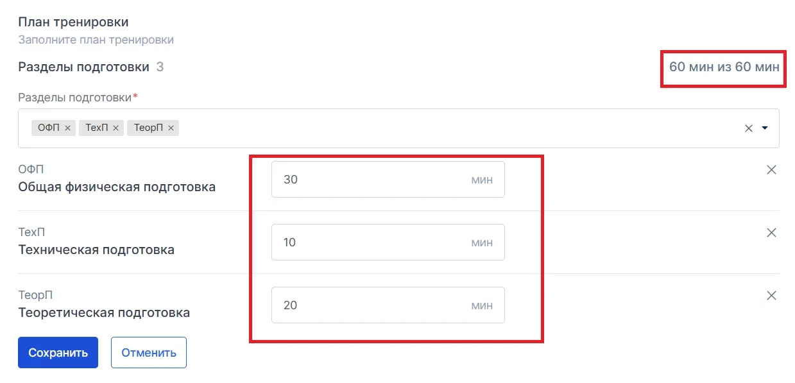795x383 pixels.
Task: Remove the ТеорП tag chip
Action: click(x=171, y=128)
